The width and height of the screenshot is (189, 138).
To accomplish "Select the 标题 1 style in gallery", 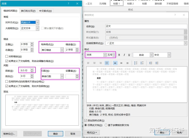I will pos(117,3).
